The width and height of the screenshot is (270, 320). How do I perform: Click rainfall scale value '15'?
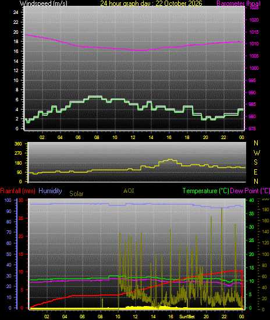20,254
